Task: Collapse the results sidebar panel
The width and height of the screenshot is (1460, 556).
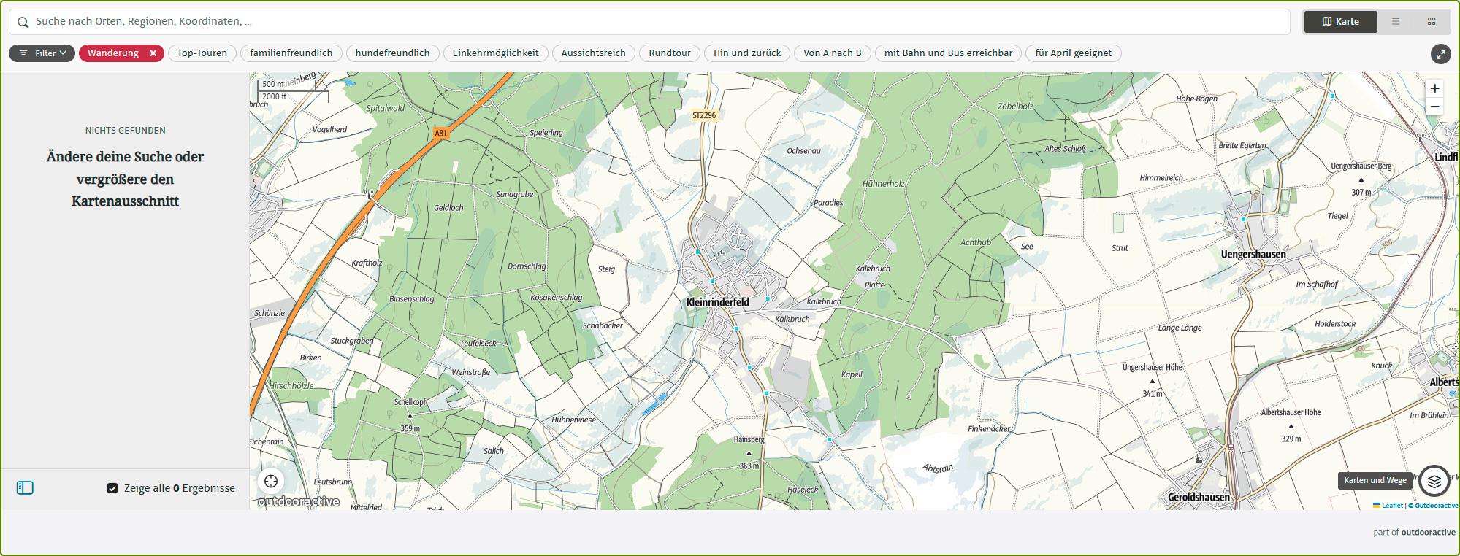Action: coord(25,488)
